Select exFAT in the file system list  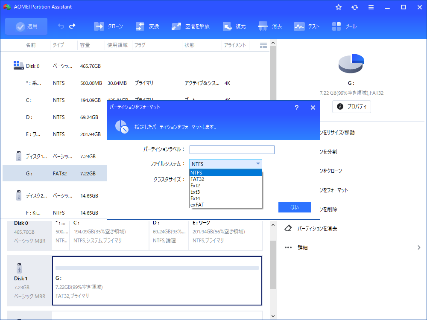point(225,205)
